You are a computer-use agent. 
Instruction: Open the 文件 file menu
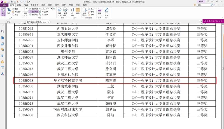click(x=4, y=5)
